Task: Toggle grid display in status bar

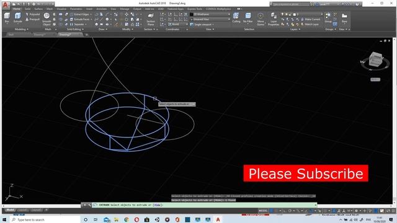Action: tap(272, 211)
